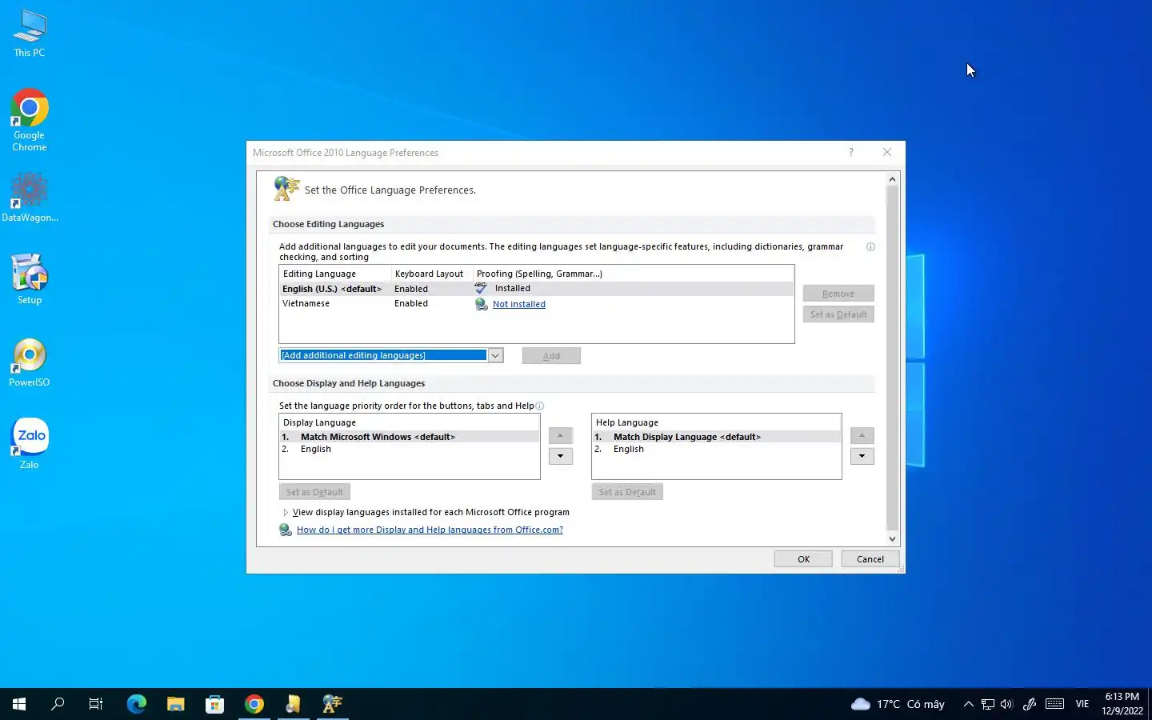1152x720 pixels.
Task: Open taskbar Search
Action: click(x=58, y=704)
